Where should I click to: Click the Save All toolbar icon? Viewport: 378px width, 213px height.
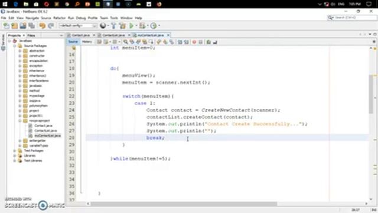point(31,25)
